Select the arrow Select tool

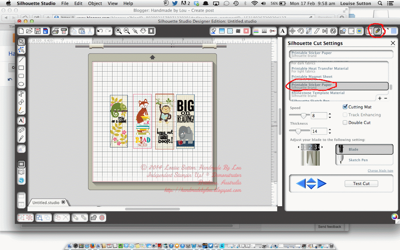21,41
